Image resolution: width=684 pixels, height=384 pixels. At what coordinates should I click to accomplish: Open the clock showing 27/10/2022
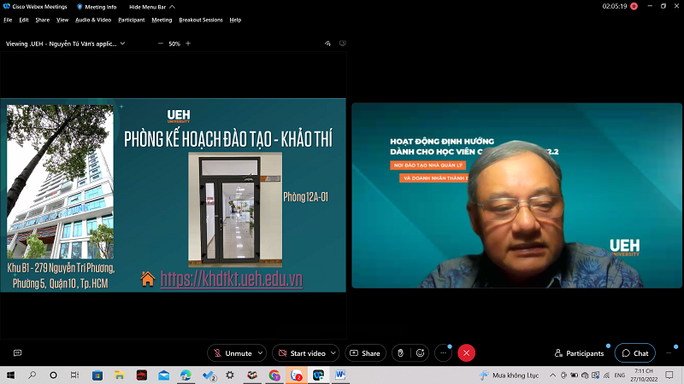pos(644,375)
